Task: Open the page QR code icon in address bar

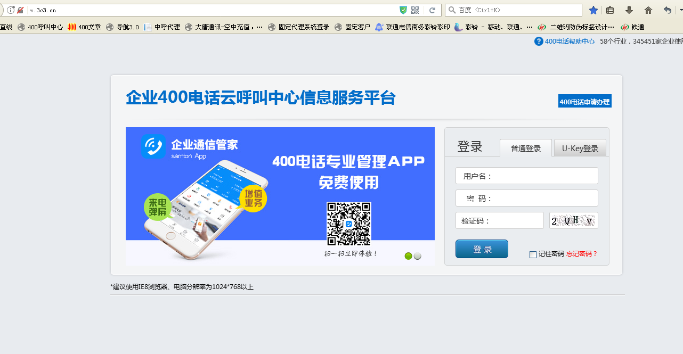Action: 415,10
